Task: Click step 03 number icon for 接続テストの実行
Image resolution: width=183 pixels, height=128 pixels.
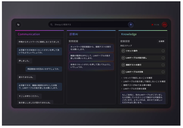Action: click(x=123, y=65)
